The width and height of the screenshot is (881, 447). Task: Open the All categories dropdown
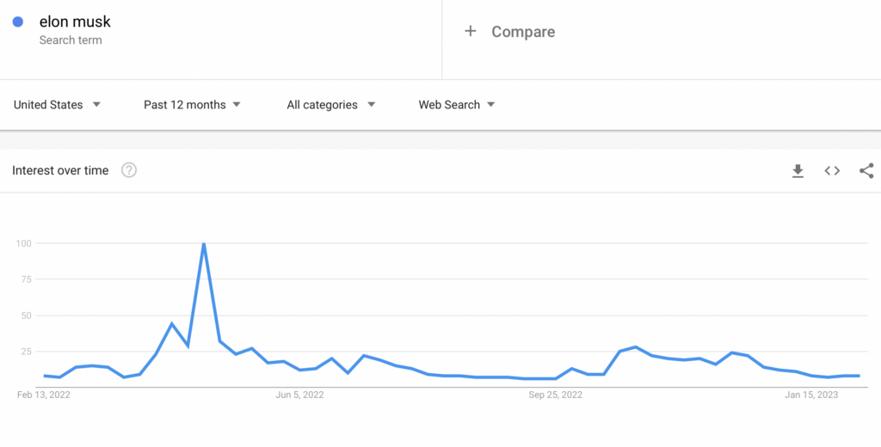(331, 105)
